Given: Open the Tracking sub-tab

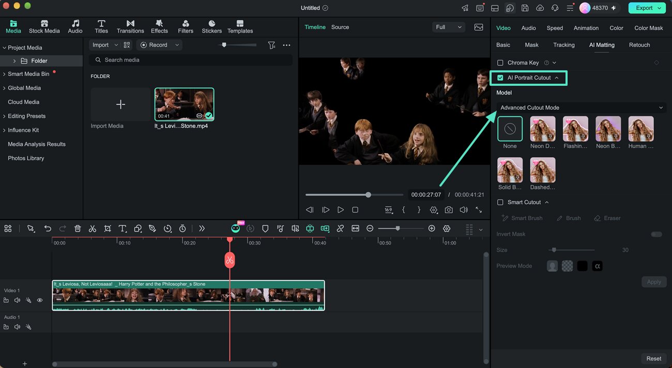Looking at the screenshot, I should click(563, 45).
